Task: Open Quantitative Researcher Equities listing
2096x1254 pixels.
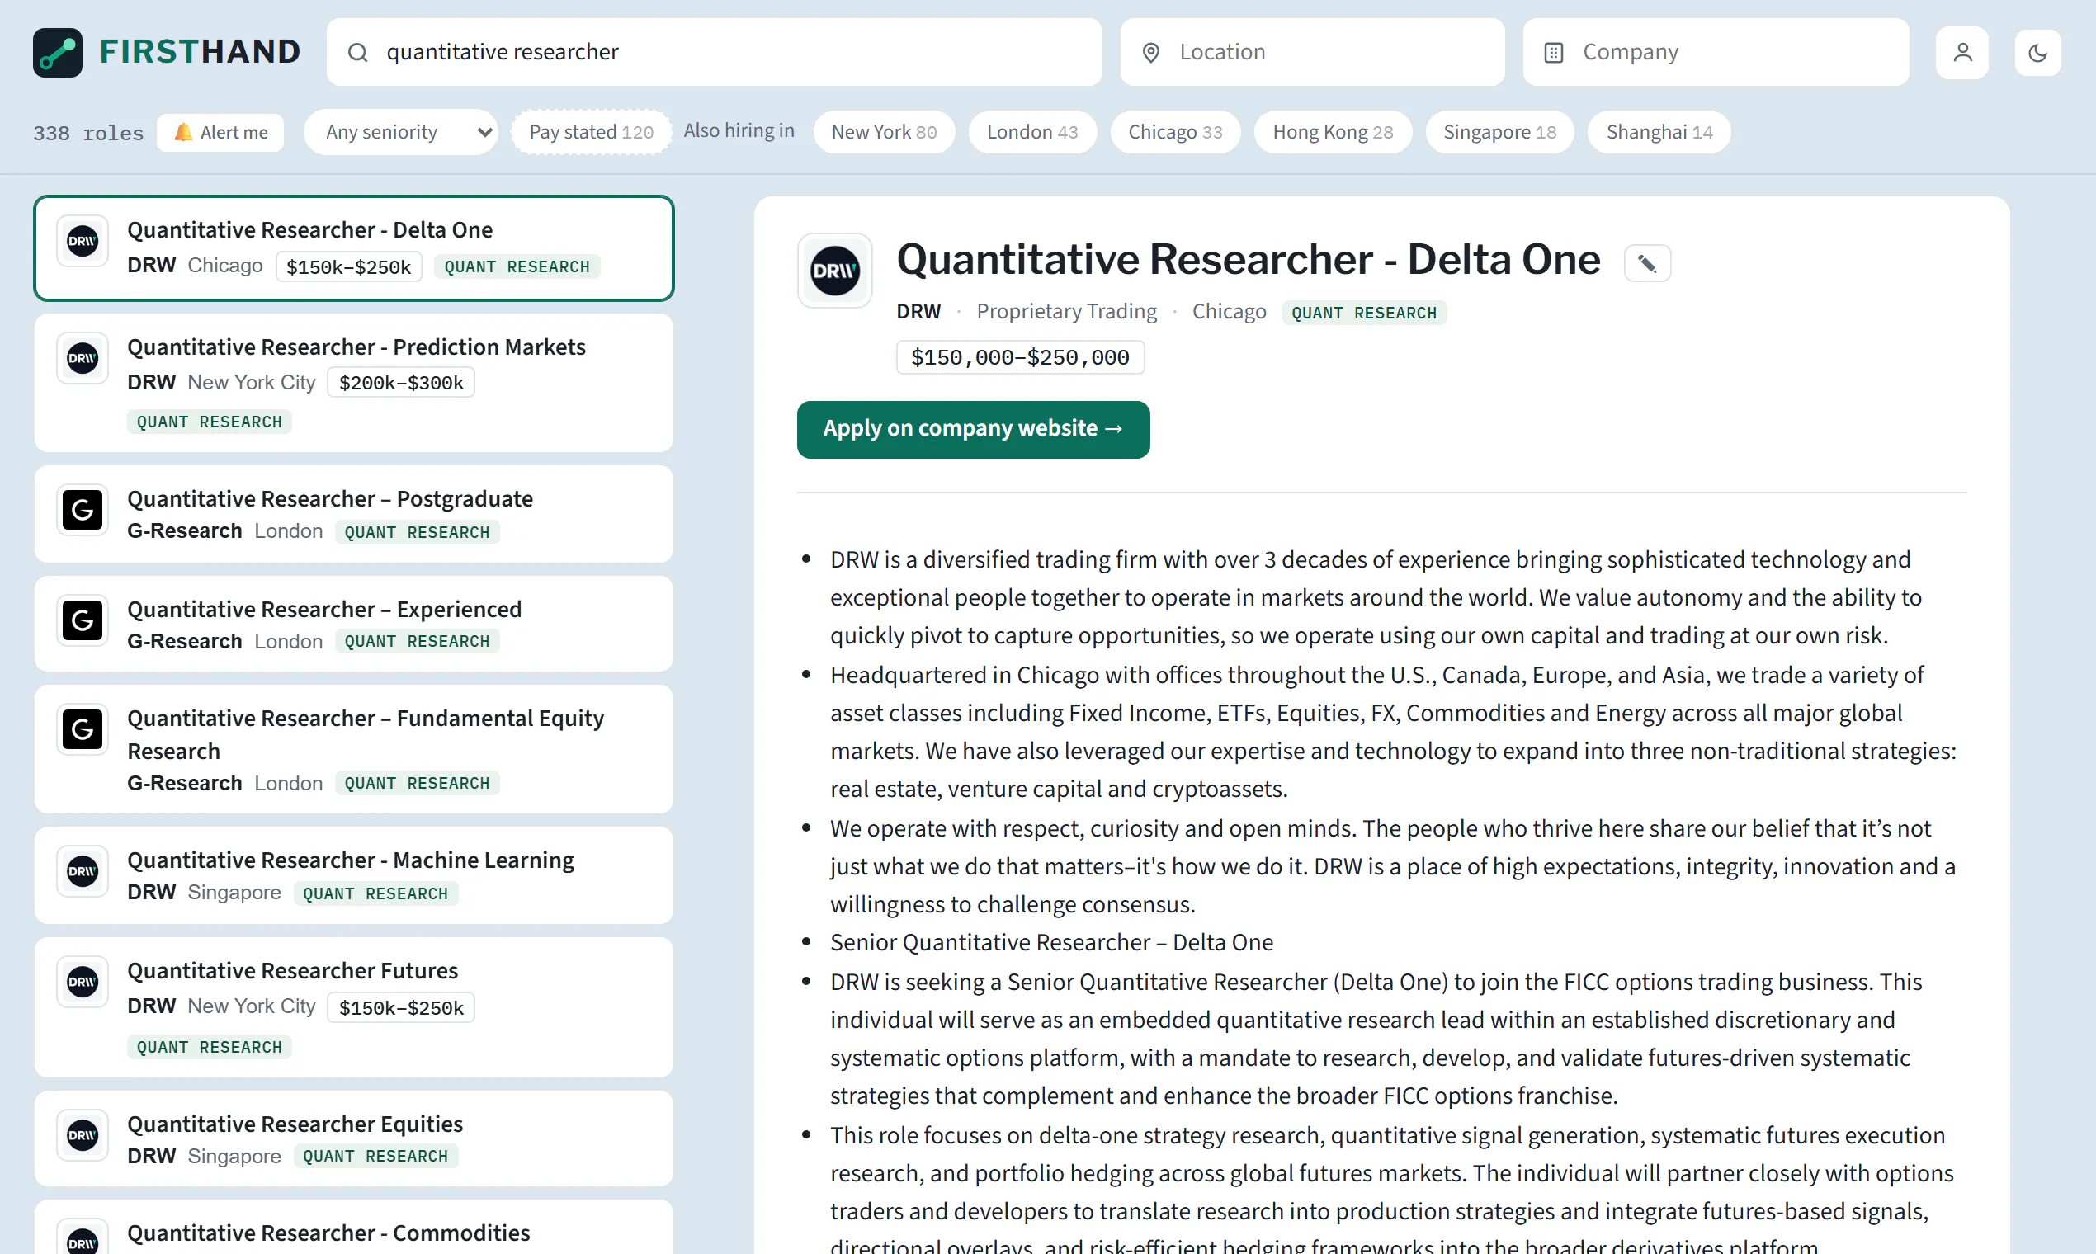Action: point(354,1138)
